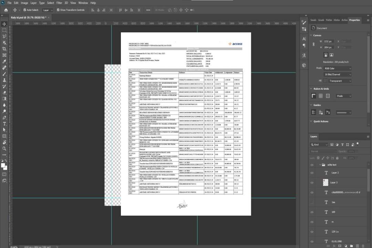
Task: Hide the Layer 3 layer
Action: tap(312, 183)
